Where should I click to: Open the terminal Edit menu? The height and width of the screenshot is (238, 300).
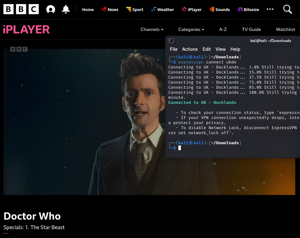pyautogui.click(x=207, y=49)
